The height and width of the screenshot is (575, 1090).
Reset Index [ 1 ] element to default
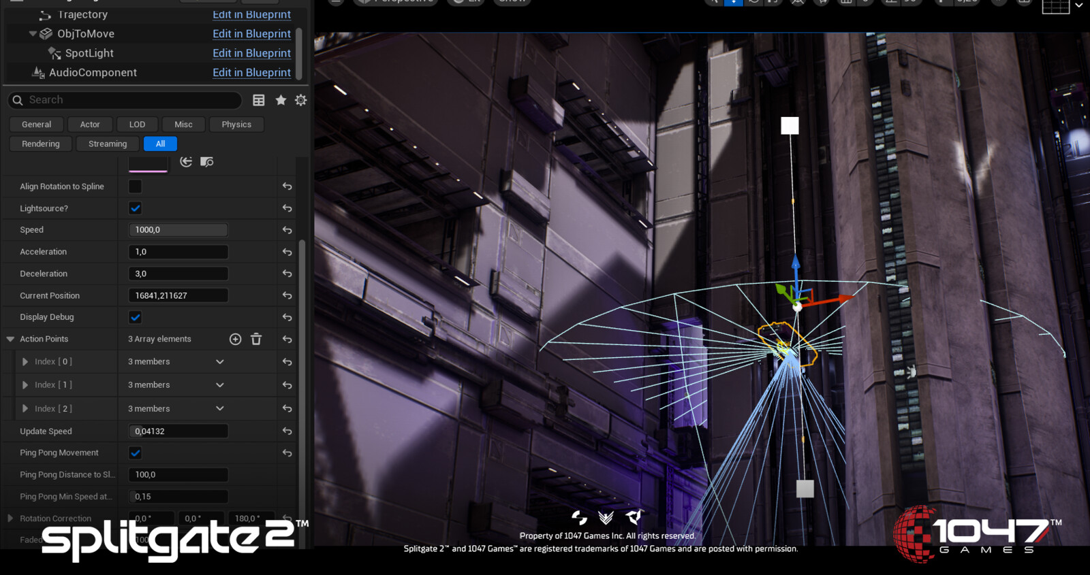[287, 385]
